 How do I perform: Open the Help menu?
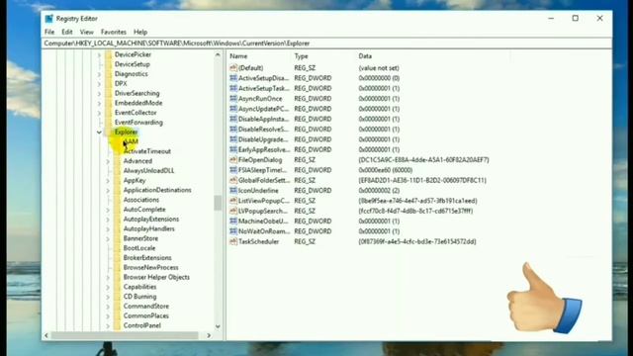140,32
